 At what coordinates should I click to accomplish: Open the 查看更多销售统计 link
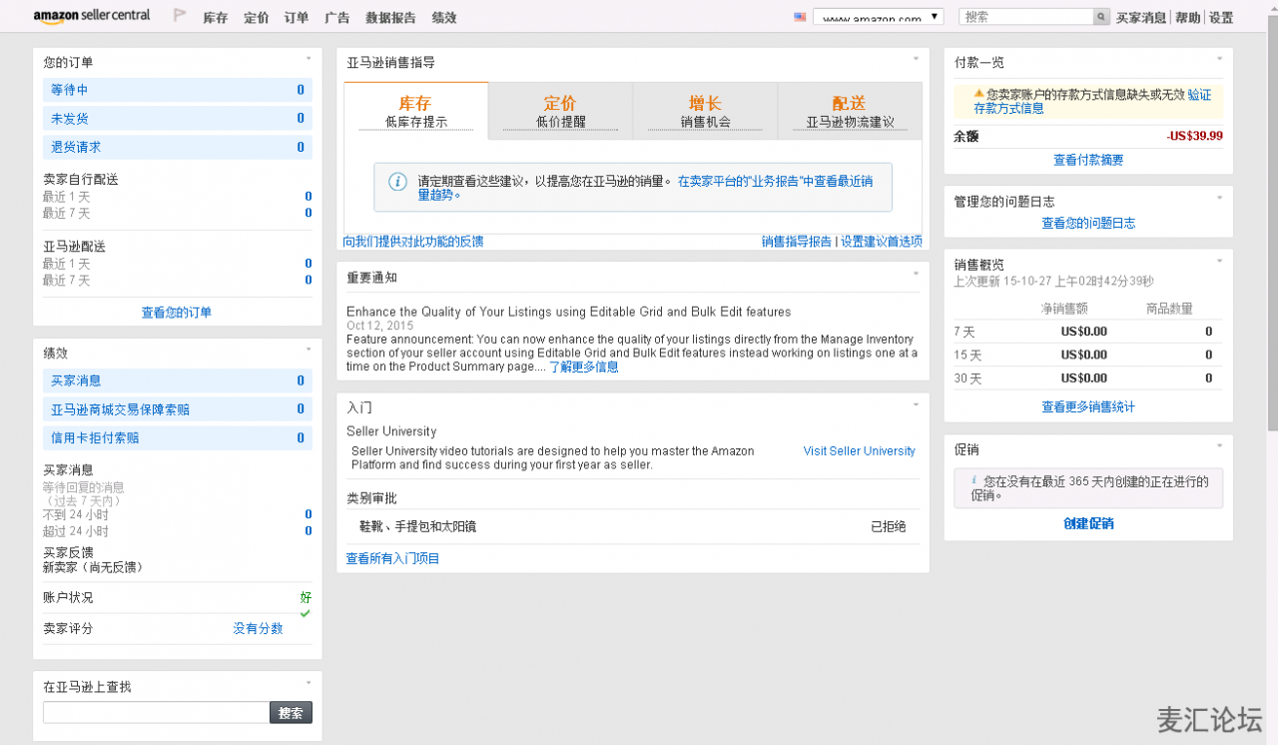[x=1088, y=407]
